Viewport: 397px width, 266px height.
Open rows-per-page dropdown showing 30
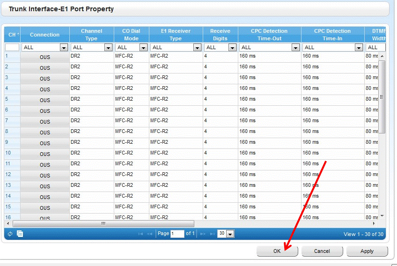[230, 234]
